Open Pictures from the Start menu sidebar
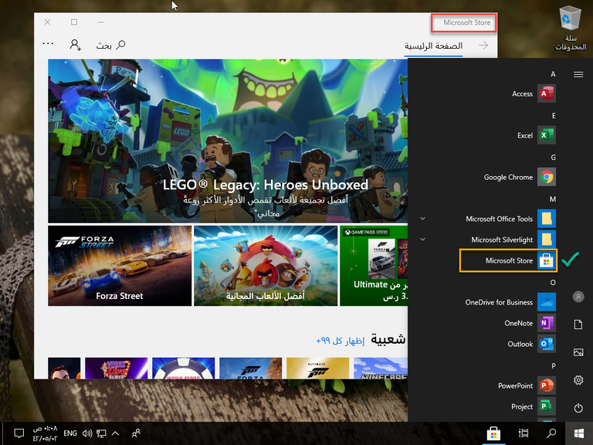 [578, 352]
